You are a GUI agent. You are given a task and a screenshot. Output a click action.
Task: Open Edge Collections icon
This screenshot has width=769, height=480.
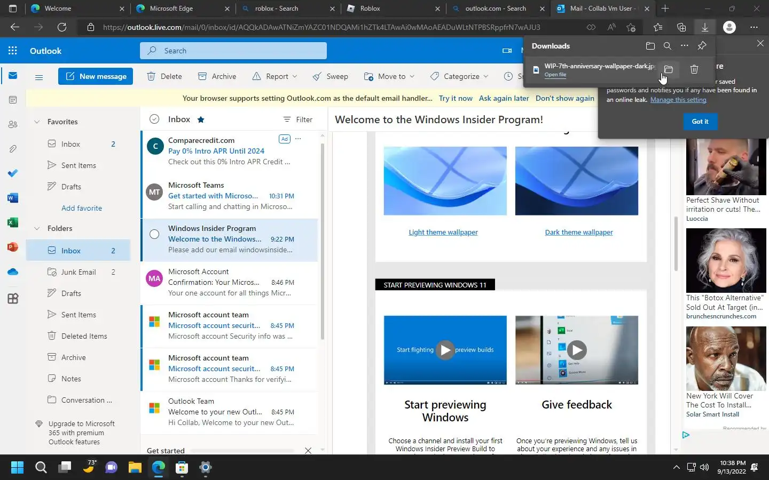(x=681, y=27)
